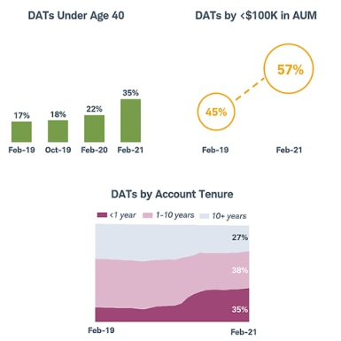Click the DATs by <$100K in AUM title
Image resolution: width=341 pixels, height=341 pixels.
256,16
